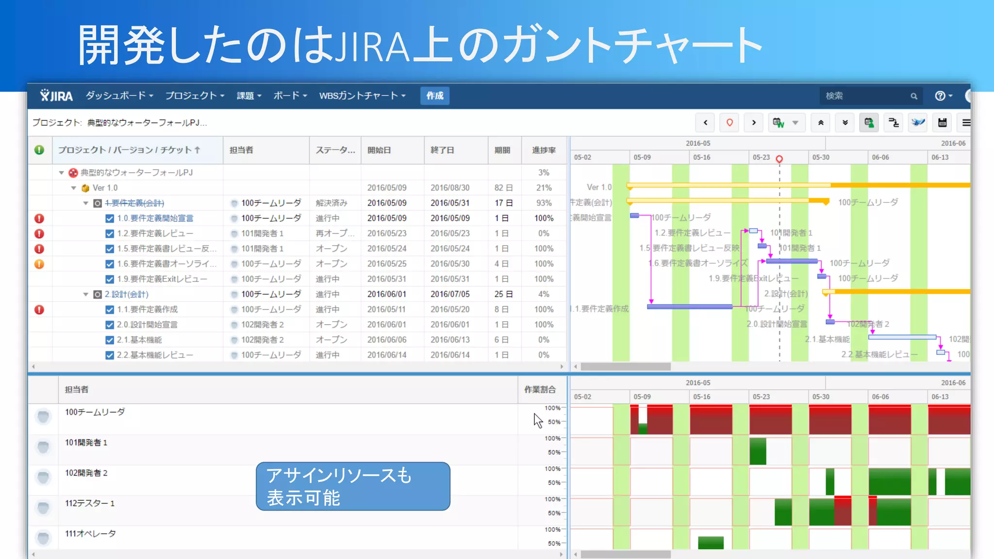The height and width of the screenshot is (559, 994).
Task: Open the 課題 dropdown menu
Action: (x=249, y=96)
